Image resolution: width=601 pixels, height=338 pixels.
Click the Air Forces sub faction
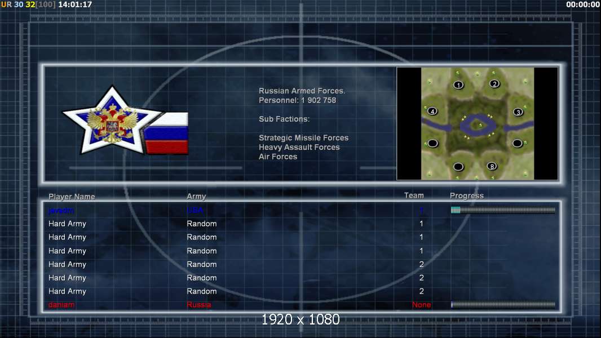278,157
